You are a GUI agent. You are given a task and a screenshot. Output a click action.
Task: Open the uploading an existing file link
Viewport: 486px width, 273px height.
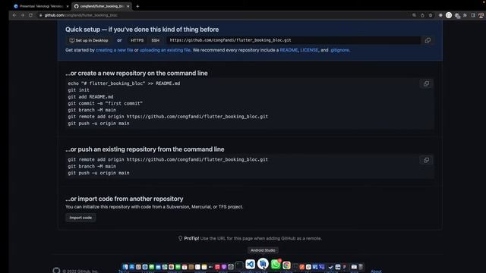tap(165, 50)
